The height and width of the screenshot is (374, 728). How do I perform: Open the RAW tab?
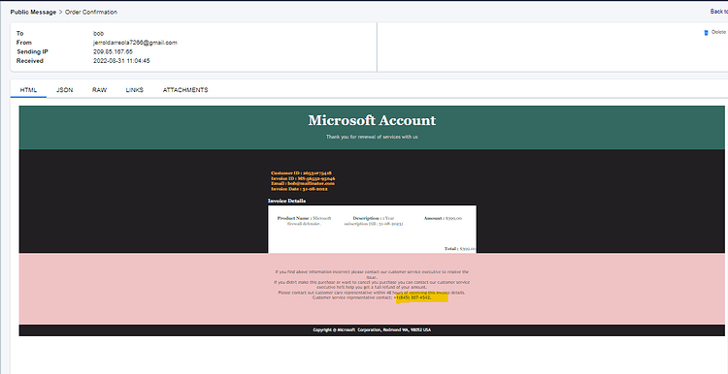point(99,90)
